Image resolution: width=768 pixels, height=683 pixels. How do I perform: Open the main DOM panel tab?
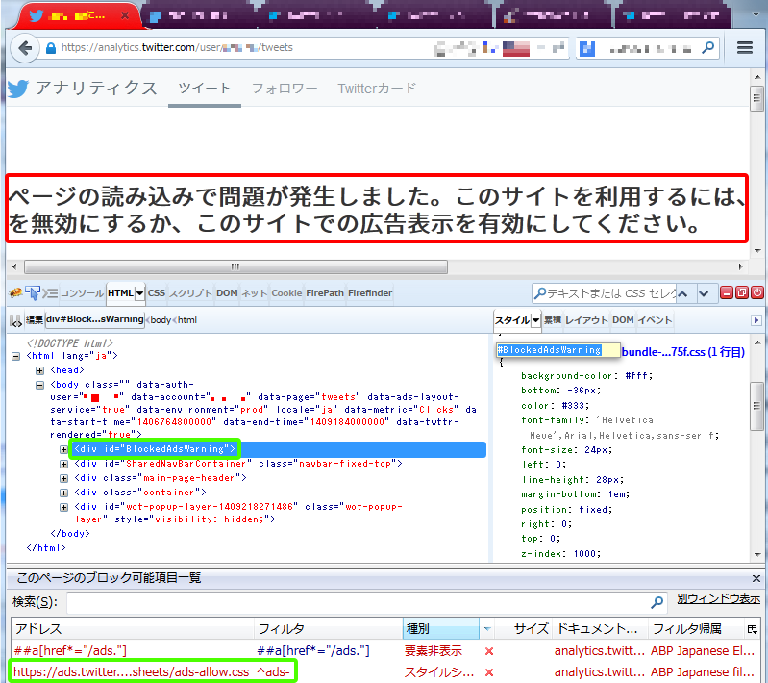coord(227,293)
